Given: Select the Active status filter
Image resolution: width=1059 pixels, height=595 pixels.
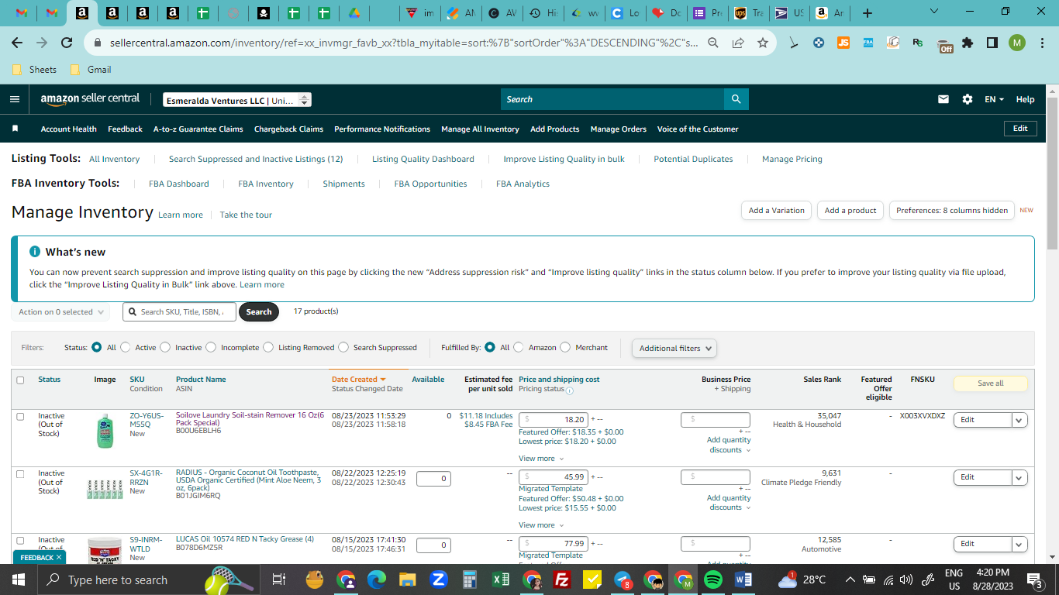Looking at the screenshot, I should tap(126, 347).
